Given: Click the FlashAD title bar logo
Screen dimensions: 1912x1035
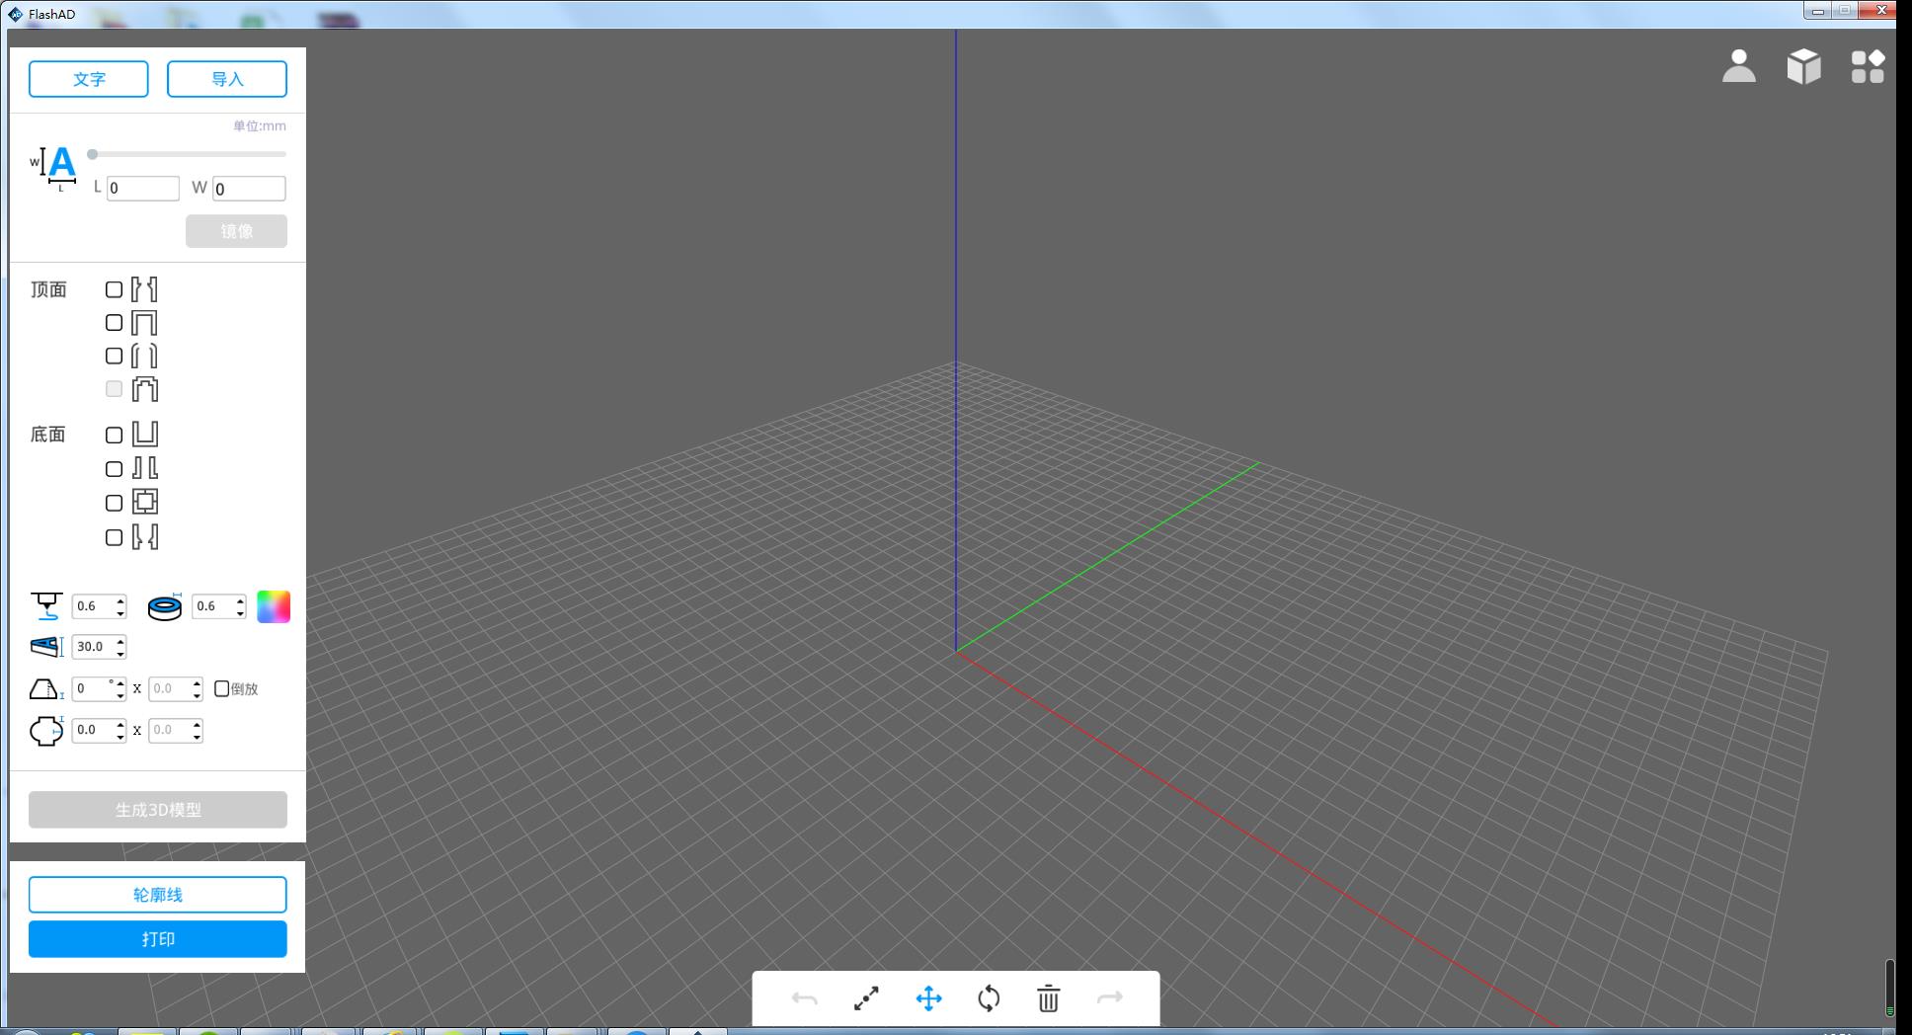Looking at the screenshot, I should click(x=15, y=14).
